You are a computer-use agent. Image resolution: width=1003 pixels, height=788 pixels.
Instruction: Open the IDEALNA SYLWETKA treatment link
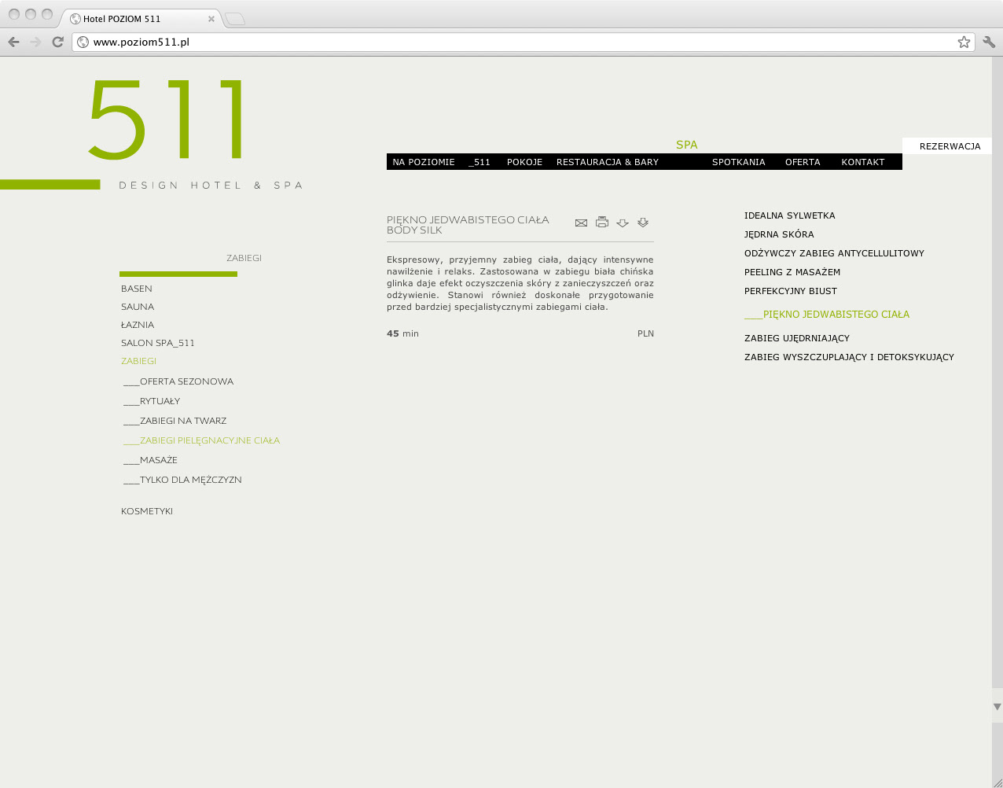point(789,215)
